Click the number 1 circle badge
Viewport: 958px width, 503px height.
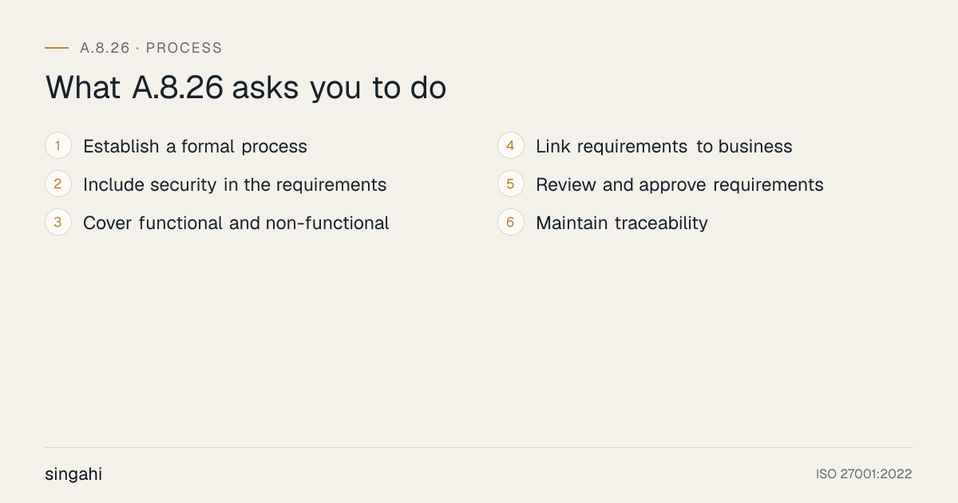click(x=58, y=146)
